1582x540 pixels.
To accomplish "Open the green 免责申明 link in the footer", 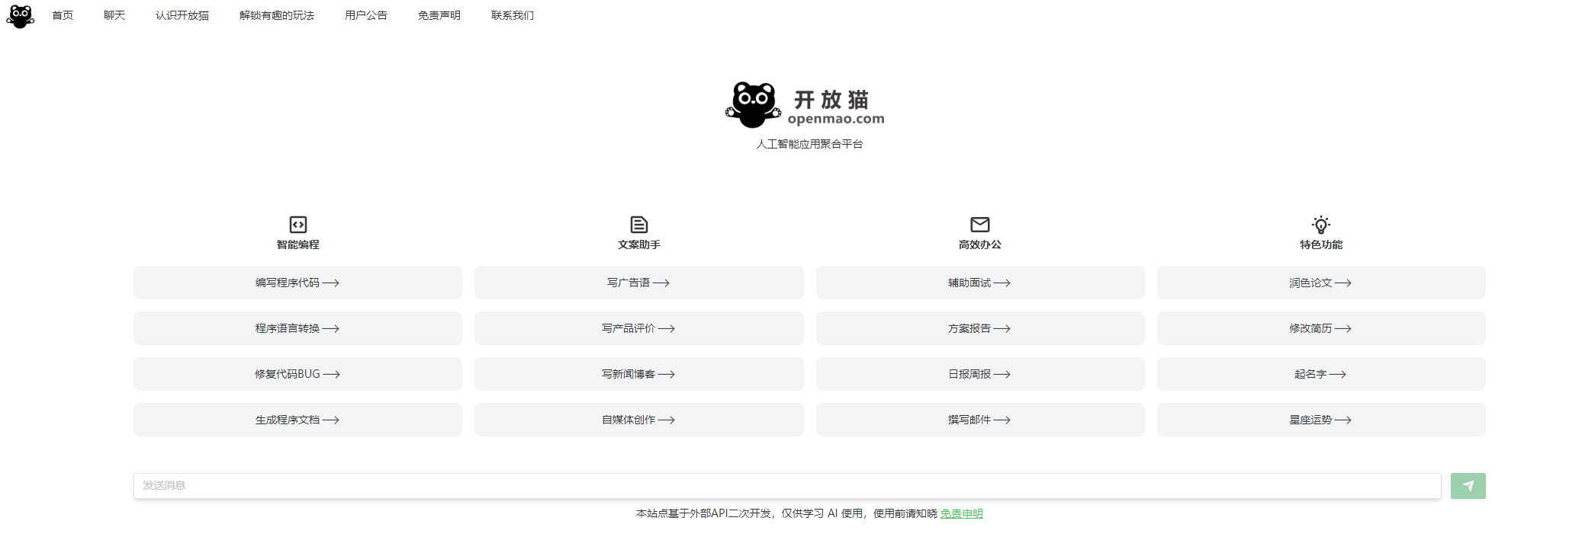I will click(961, 513).
